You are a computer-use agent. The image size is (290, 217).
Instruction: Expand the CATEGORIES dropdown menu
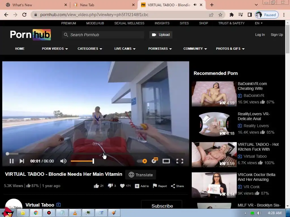click(90, 49)
